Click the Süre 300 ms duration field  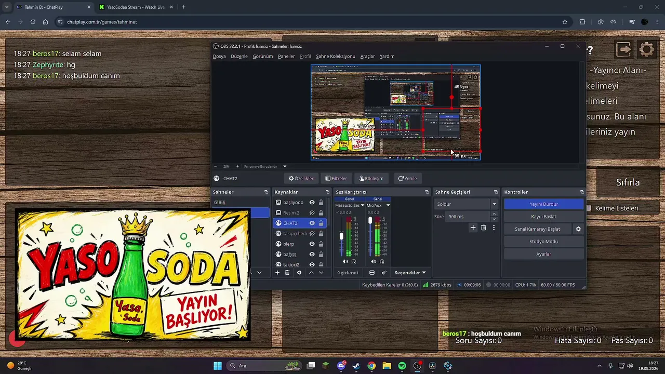coord(468,217)
